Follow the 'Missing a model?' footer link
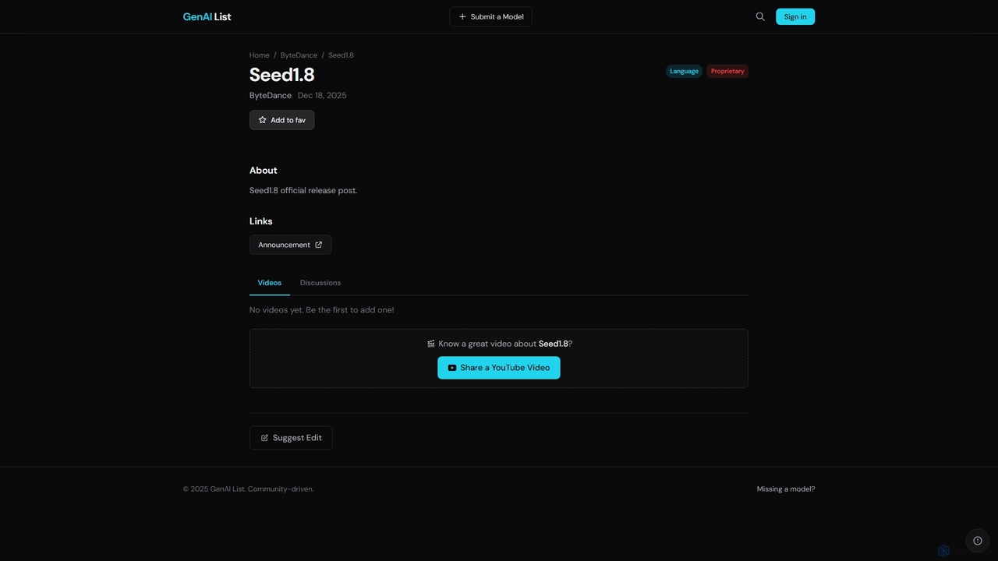The height and width of the screenshot is (561, 998). [x=786, y=489]
